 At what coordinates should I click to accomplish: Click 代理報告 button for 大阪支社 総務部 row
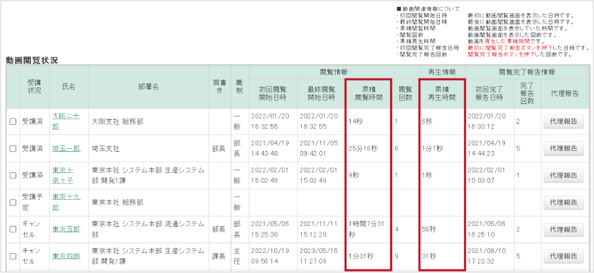coord(564,122)
